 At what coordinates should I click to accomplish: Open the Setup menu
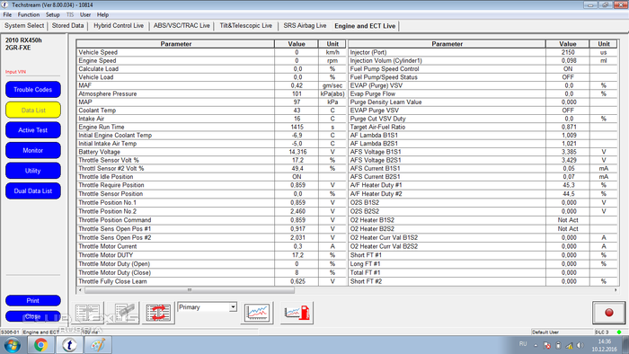[x=52, y=15]
